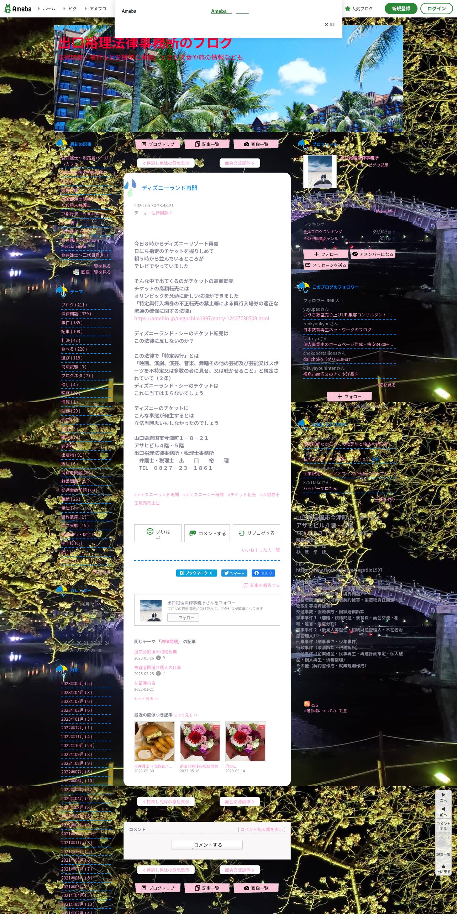This screenshot has height=914, width=457.
Task: Click profile avatar image
Action: pos(320,172)
